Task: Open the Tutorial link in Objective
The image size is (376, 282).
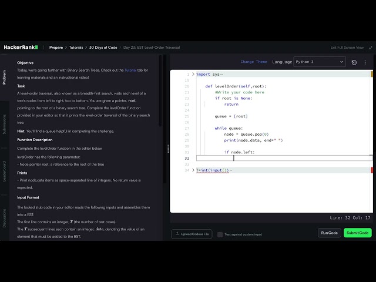Action: pos(130,70)
